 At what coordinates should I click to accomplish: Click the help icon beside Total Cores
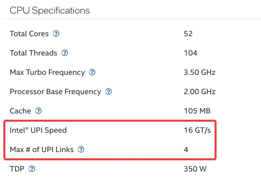pyautogui.click(x=56, y=34)
